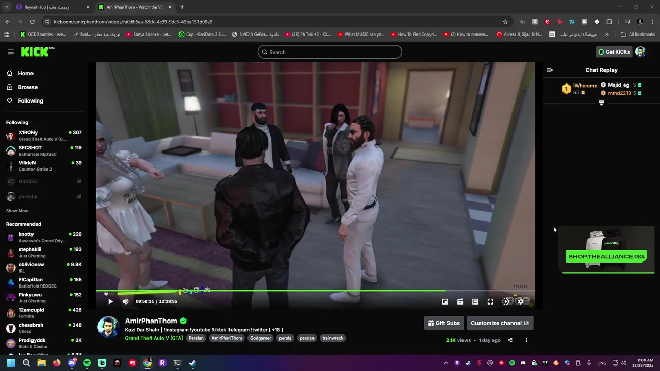Seek on the green video progress bar

click(x=315, y=291)
